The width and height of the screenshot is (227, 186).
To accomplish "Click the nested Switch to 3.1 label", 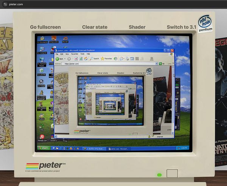I will tap(139, 73).
